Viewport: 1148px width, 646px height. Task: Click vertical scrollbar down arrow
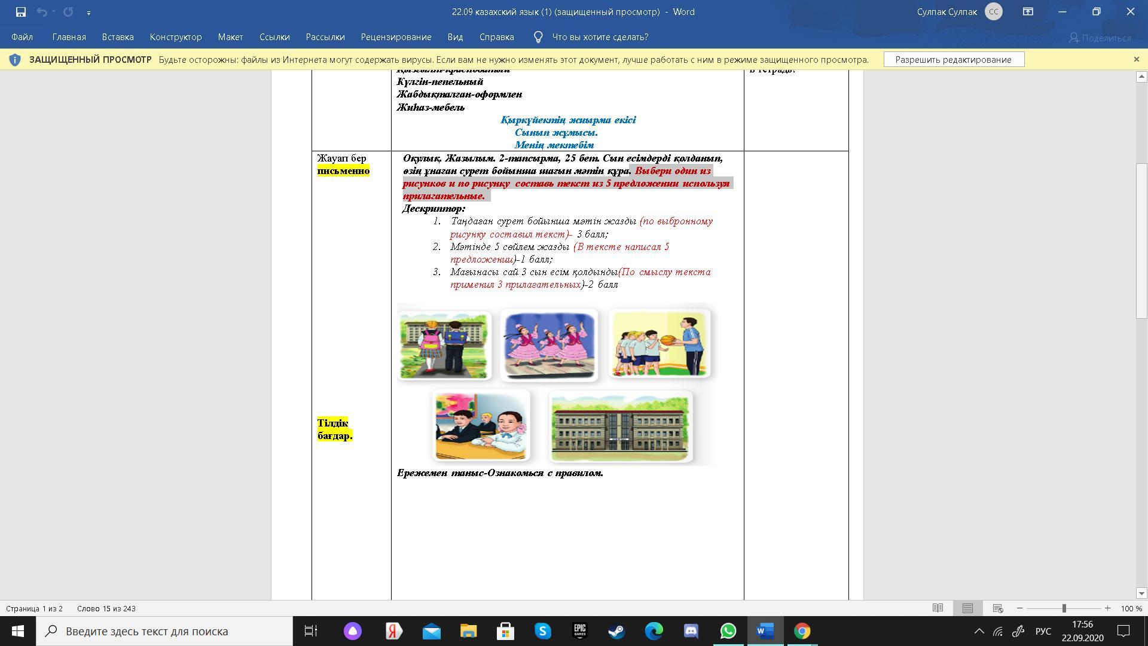point(1141,593)
